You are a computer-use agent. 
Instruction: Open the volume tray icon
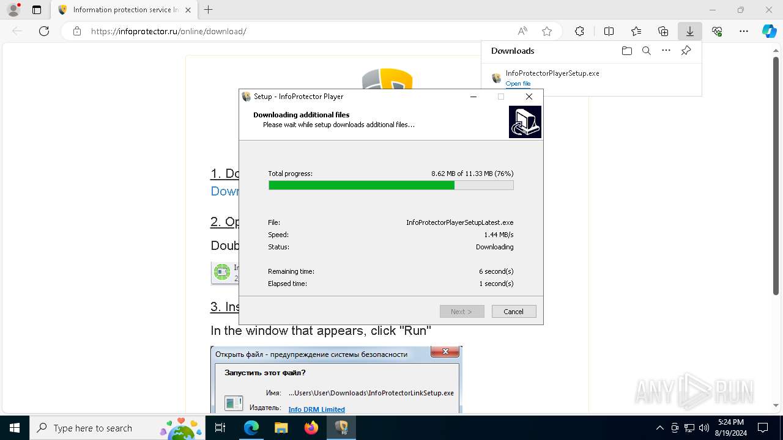(x=704, y=428)
